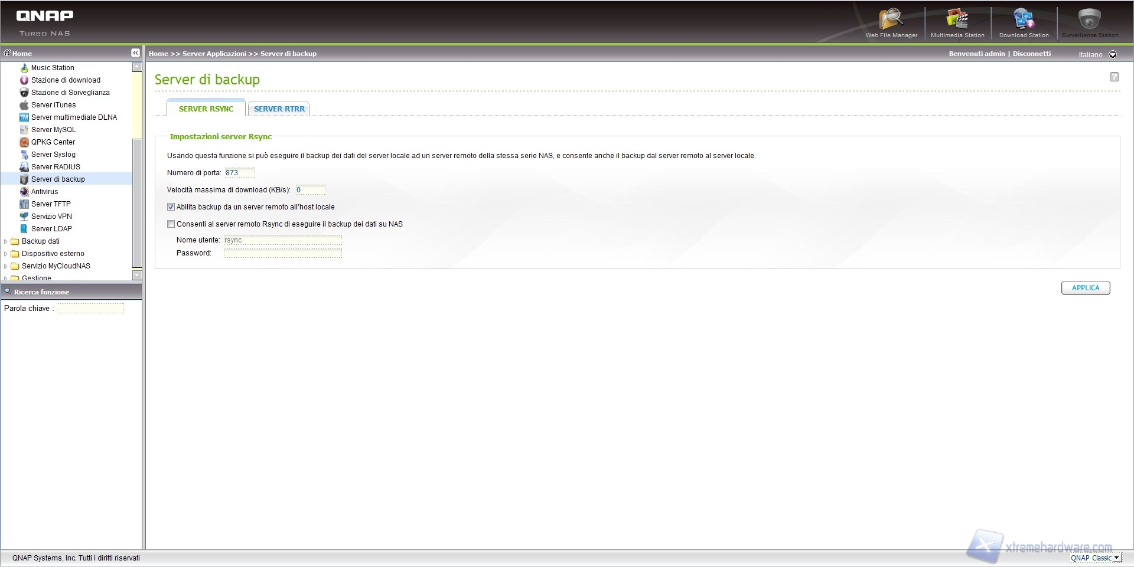Click the Disconnetti logout link

(x=1031, y=54)
